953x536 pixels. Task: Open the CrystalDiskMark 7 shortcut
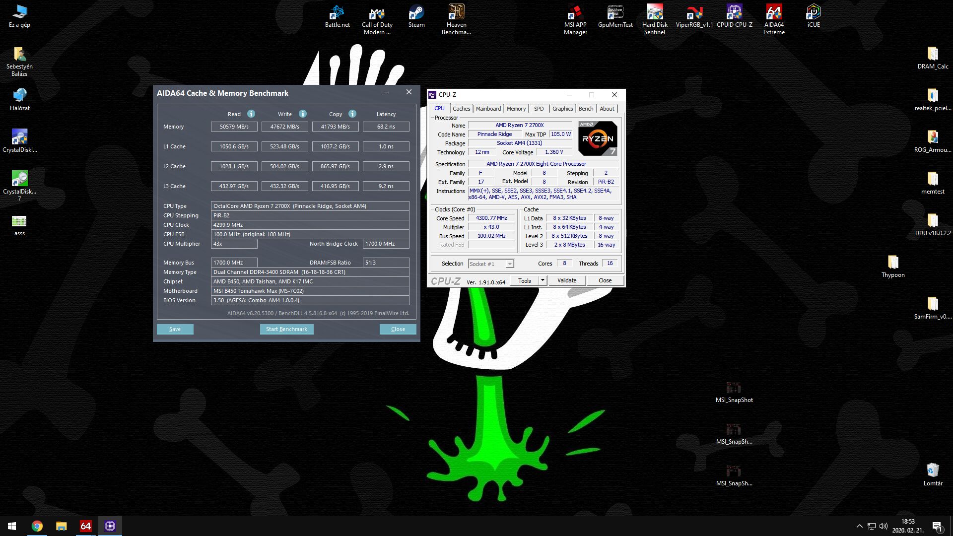19,186
